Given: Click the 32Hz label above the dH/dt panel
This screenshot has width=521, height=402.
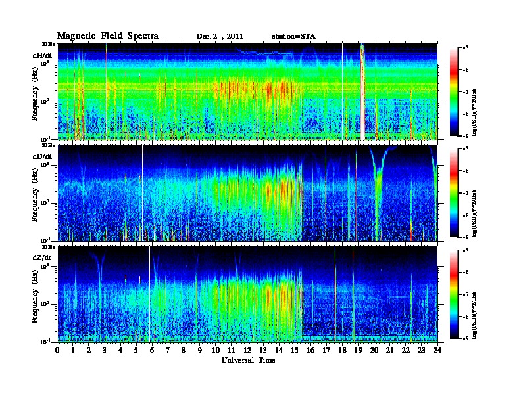Looking at the screenshot, I should coord(49,44).
